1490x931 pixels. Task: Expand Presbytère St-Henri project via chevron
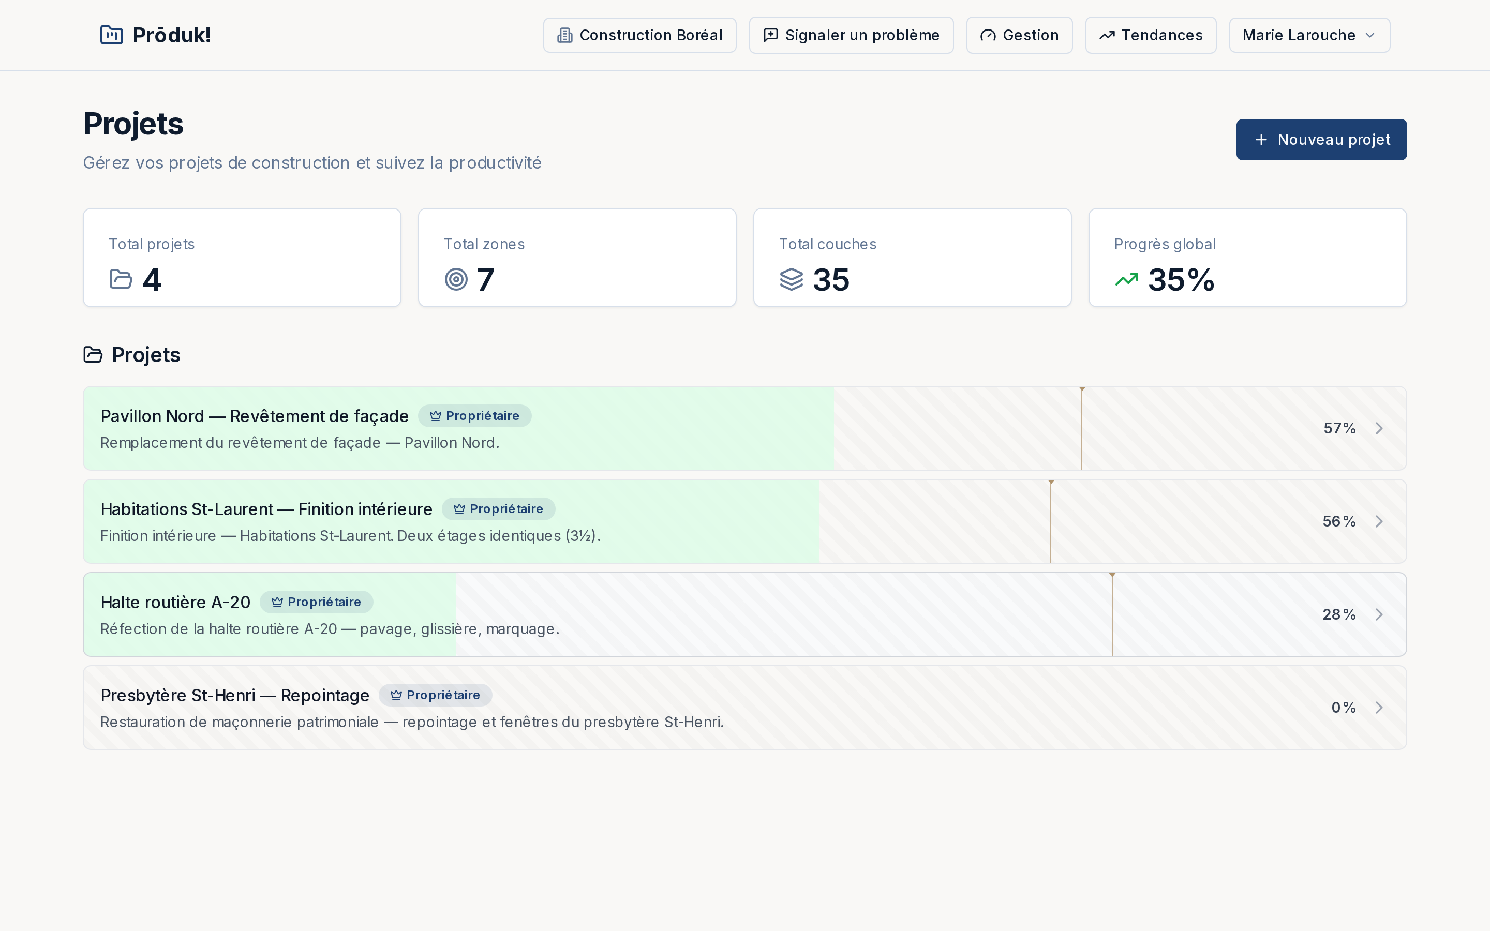tap(1379, 707)
